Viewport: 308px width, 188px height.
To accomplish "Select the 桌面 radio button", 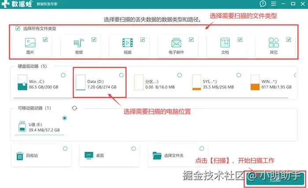I will point(134,148).
